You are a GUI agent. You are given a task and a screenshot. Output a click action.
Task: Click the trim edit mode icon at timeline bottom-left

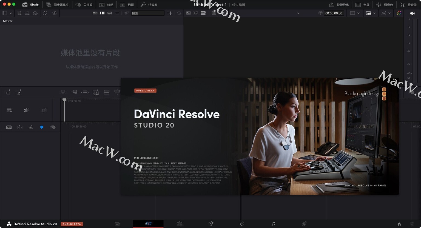point(9,127)
